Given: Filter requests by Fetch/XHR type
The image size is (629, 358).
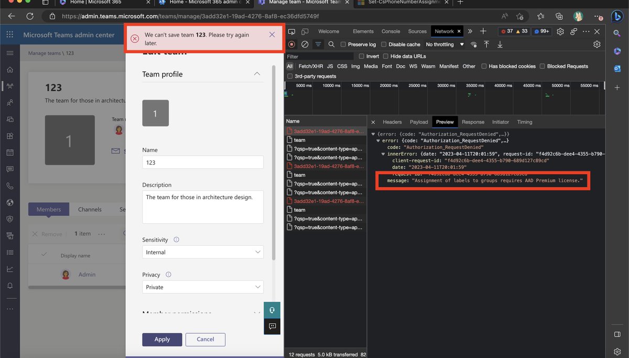Looking at the screenshot, I should coord(311,66).
